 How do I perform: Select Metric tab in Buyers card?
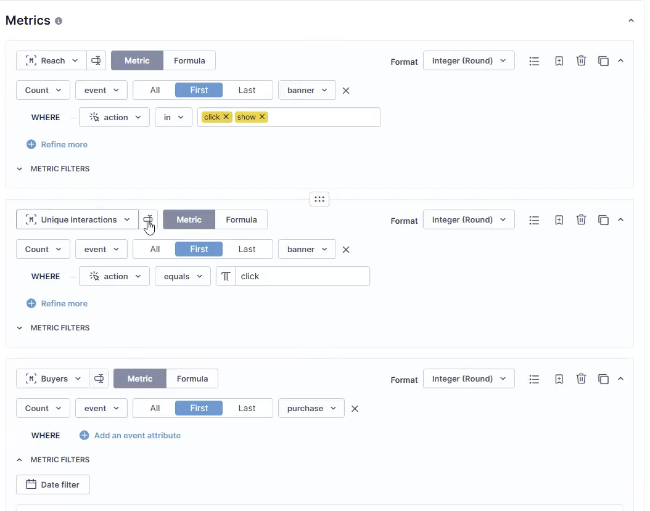pyautogui.click(x=140, y=379)
